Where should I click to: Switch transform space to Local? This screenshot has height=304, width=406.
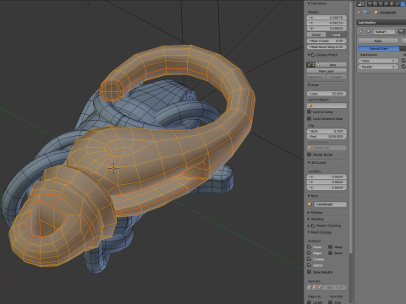tap(337, 35)
